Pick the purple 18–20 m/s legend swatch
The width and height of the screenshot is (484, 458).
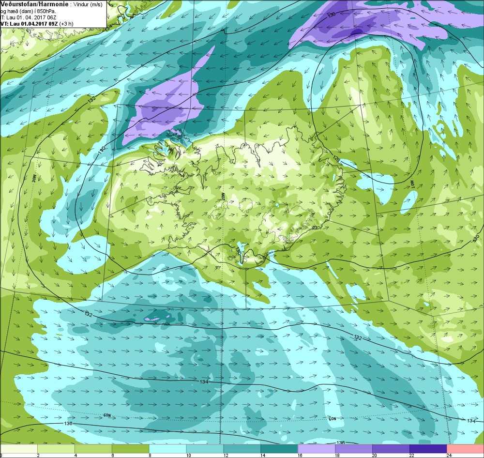pyautogui.click(x=354, y=448)
